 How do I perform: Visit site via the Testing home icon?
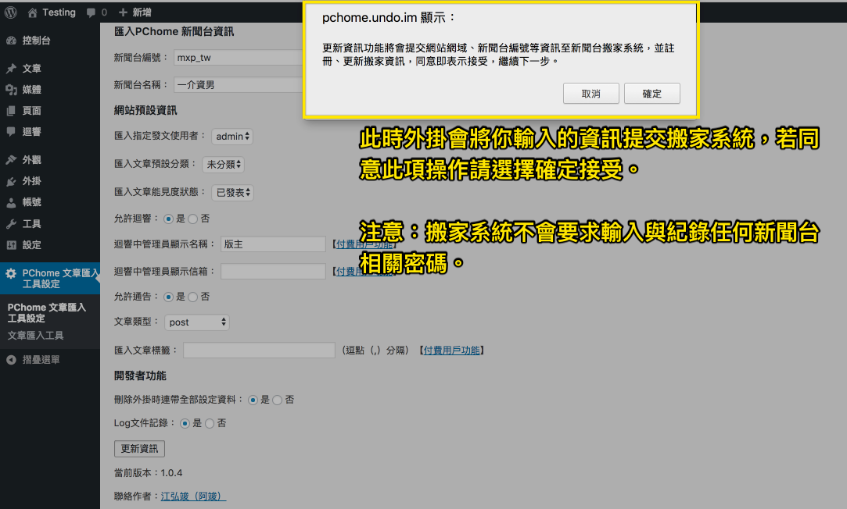pyautogui.click(x=32, y=12)
